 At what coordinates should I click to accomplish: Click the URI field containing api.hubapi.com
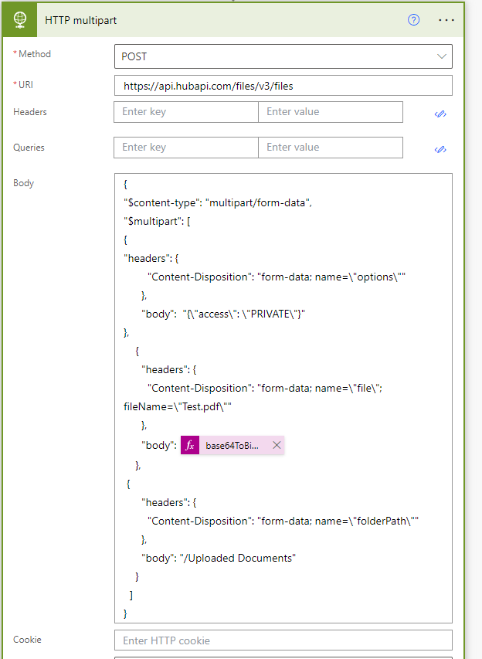tap(282, 85)
